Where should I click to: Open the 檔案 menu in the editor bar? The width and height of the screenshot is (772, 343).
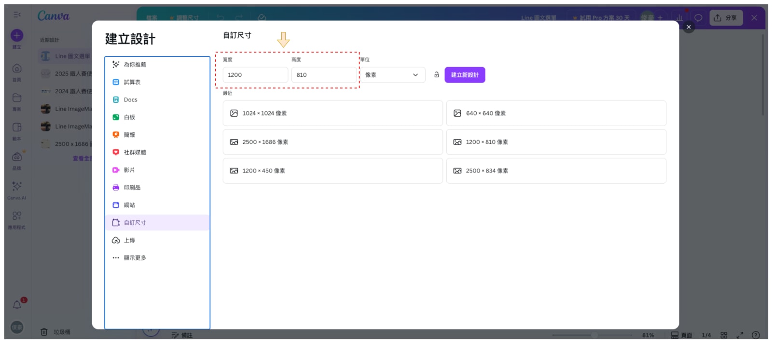tap(152, 18)
